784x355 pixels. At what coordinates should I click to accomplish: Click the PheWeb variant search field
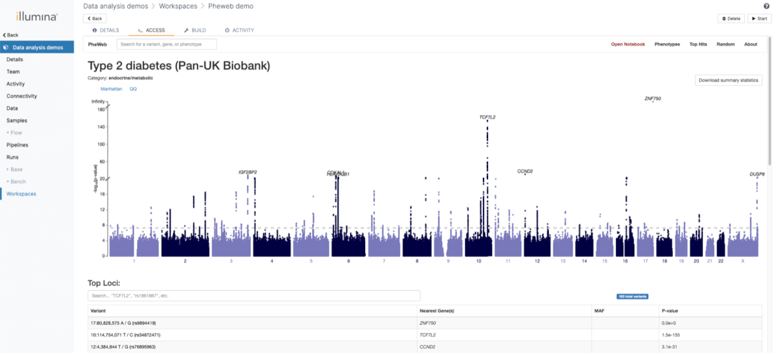click(167, 44)
